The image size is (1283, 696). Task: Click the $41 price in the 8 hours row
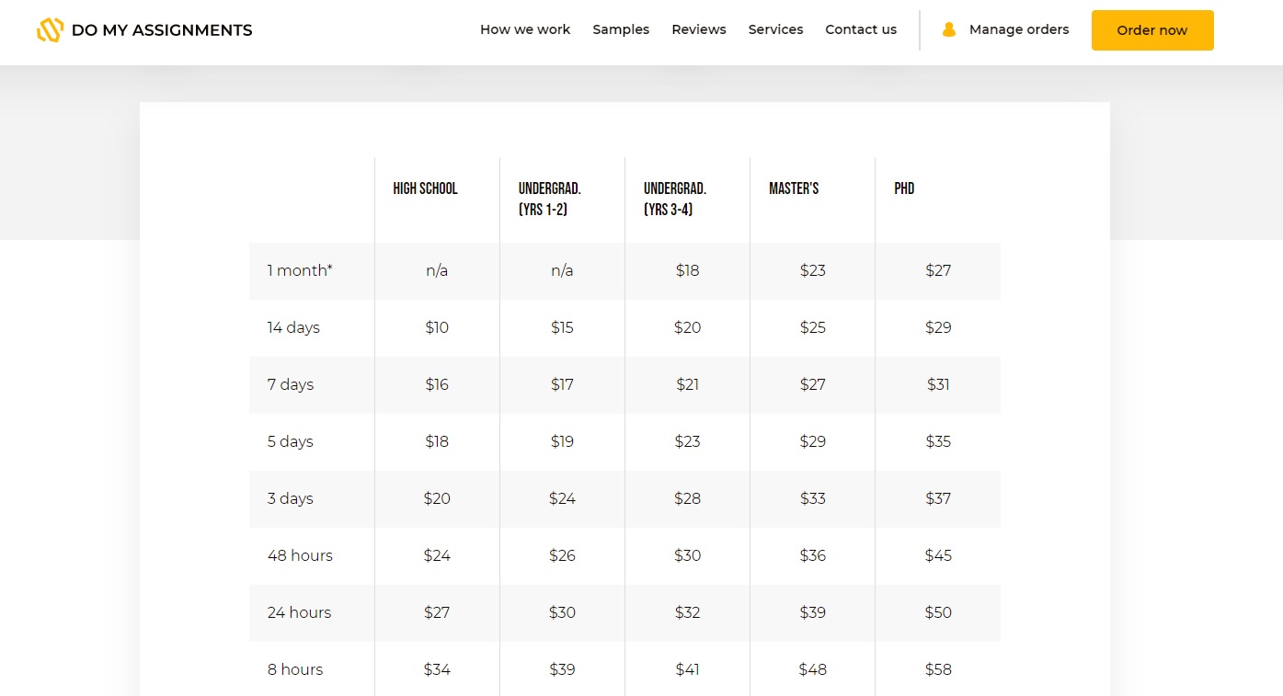point(687,669)
